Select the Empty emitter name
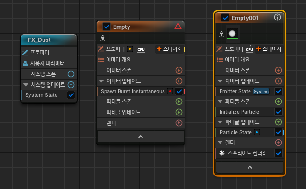Viewport: 306px width, 189px height. click(x=121, y=27)
